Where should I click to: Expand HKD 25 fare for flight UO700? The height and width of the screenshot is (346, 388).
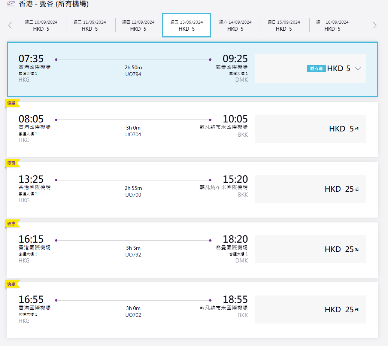coord(310,189)
